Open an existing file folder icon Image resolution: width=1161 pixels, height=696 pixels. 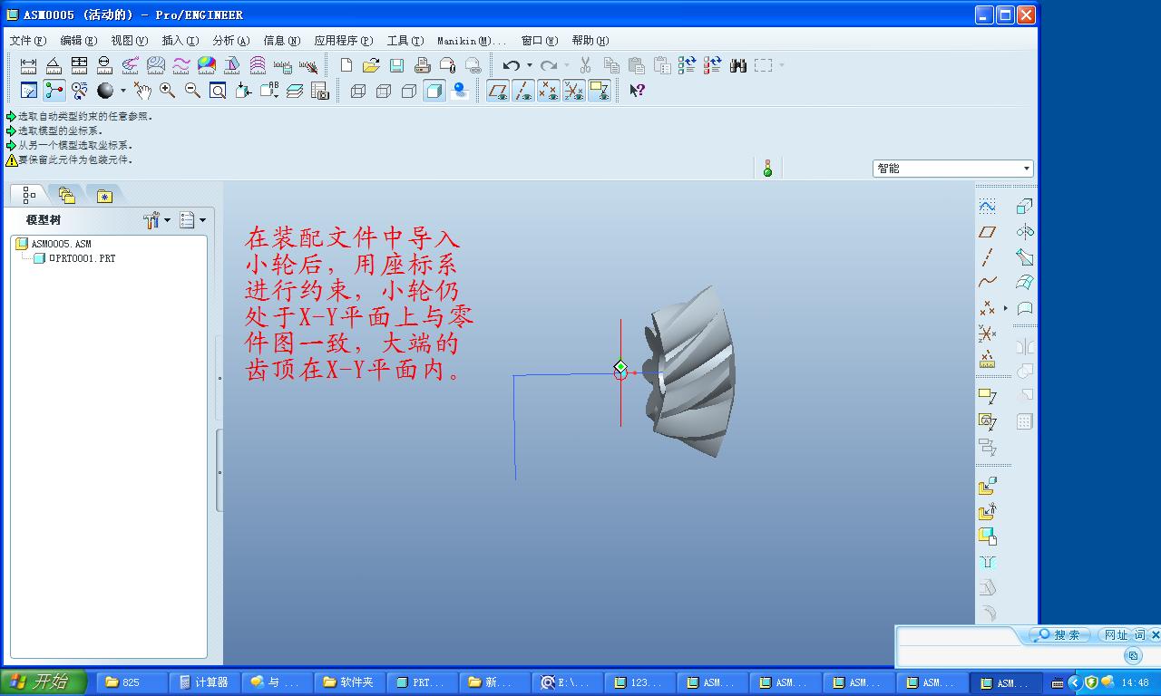[x=371, y=65]
